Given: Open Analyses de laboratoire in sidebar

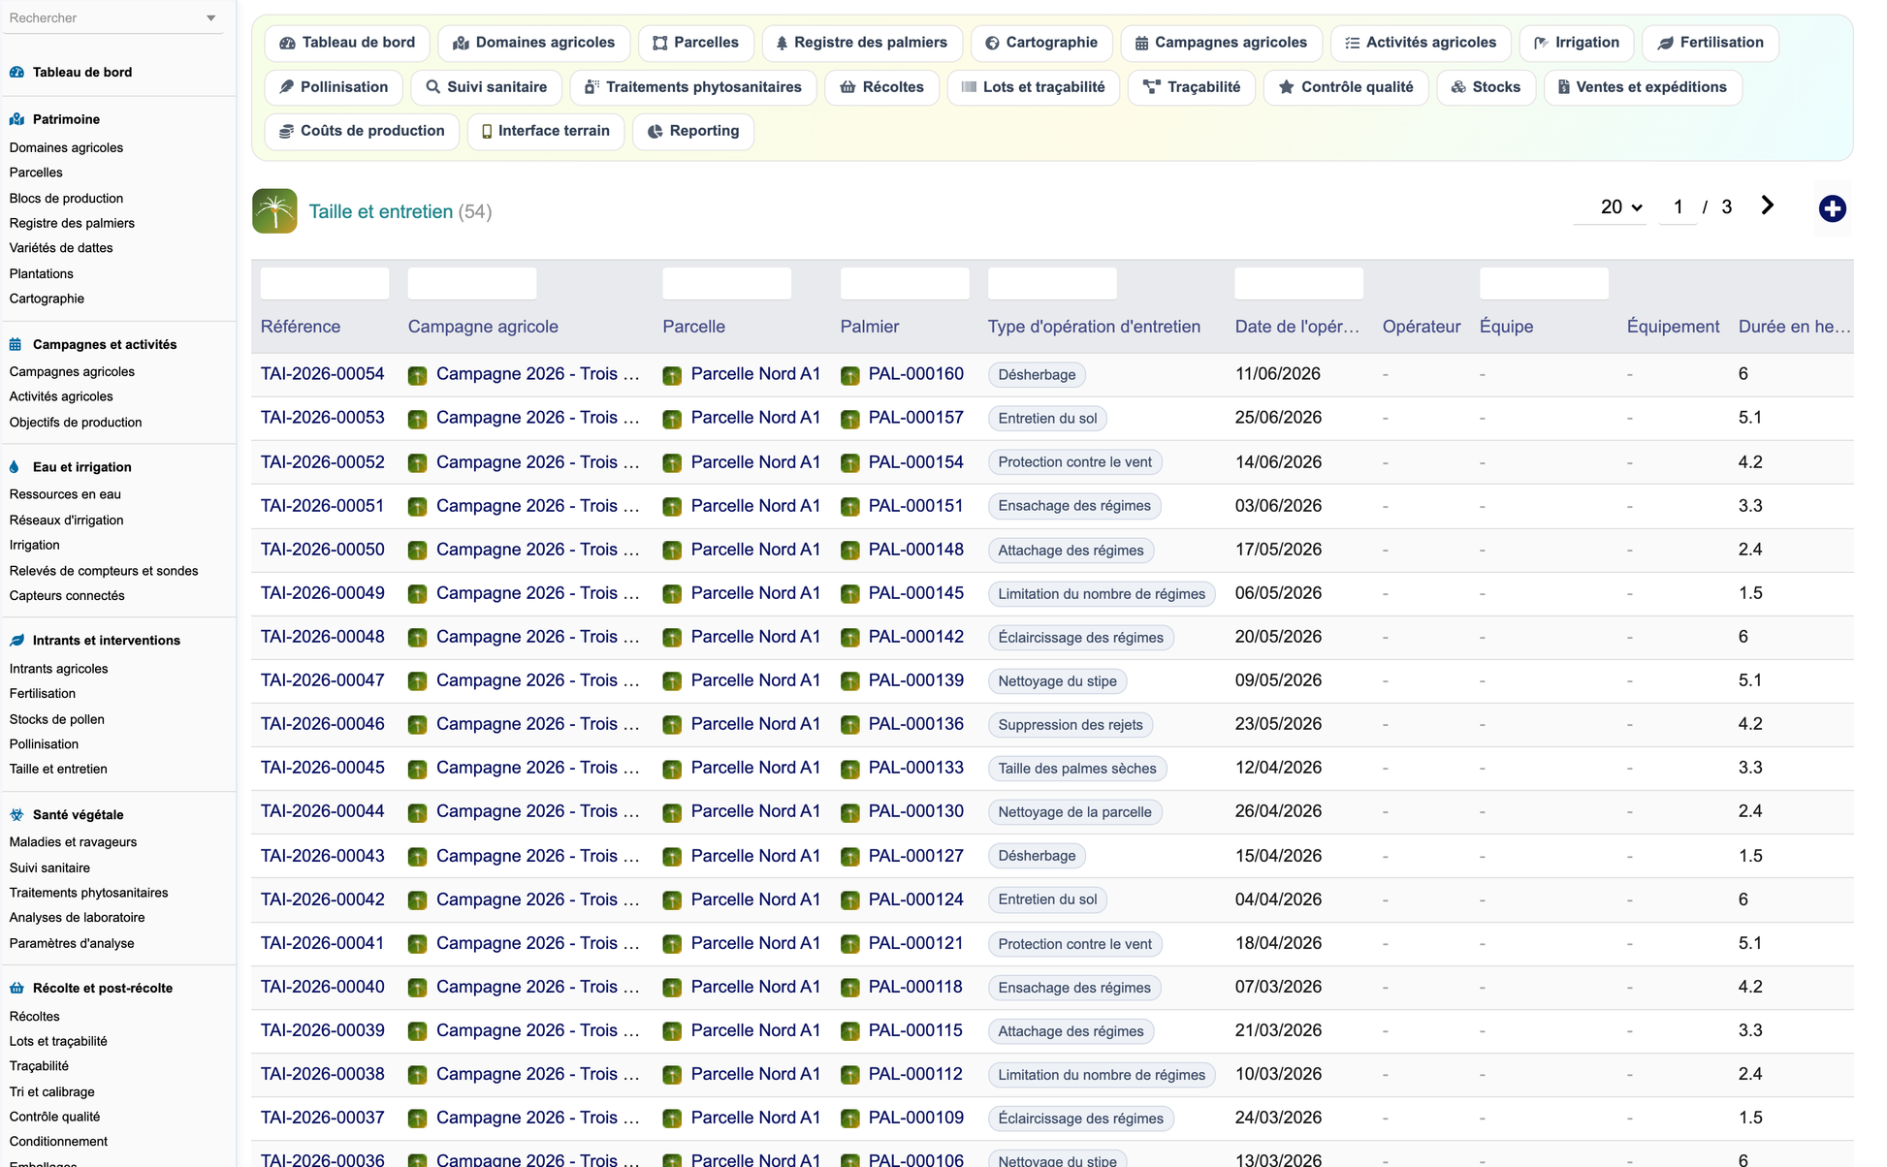Looking at the screenshot, I should click(x=77, y=918).
